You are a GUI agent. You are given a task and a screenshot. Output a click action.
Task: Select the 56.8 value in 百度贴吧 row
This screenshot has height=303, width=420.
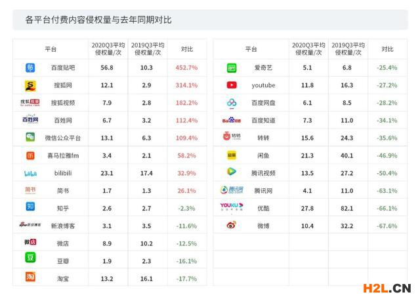(x=107, y=68)
